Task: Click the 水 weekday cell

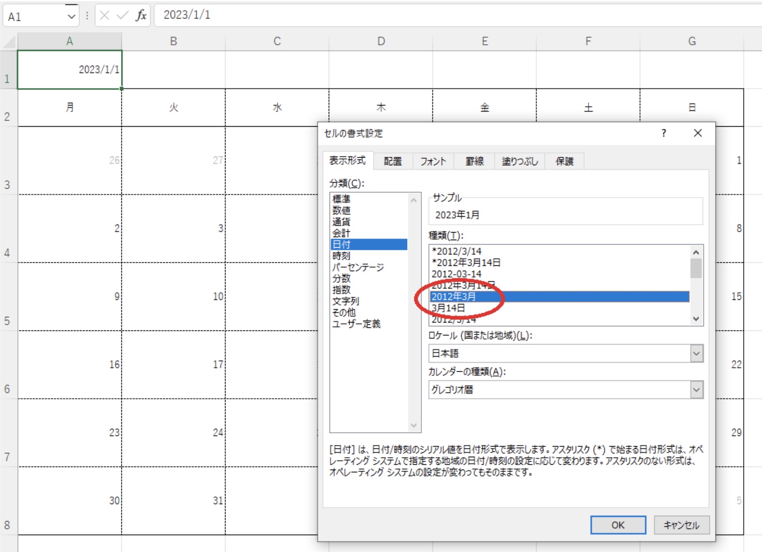Action: click(x=277, y=108)
